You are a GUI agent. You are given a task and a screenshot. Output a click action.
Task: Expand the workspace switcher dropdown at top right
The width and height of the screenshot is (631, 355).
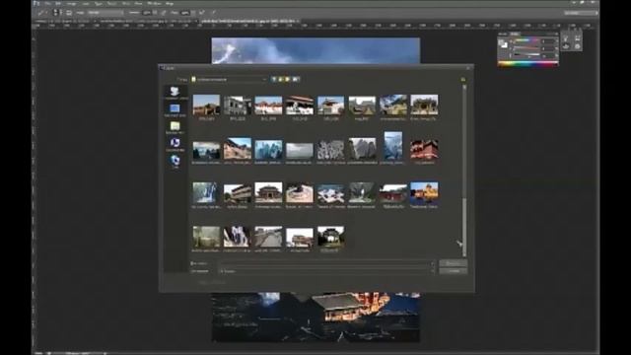581,13
